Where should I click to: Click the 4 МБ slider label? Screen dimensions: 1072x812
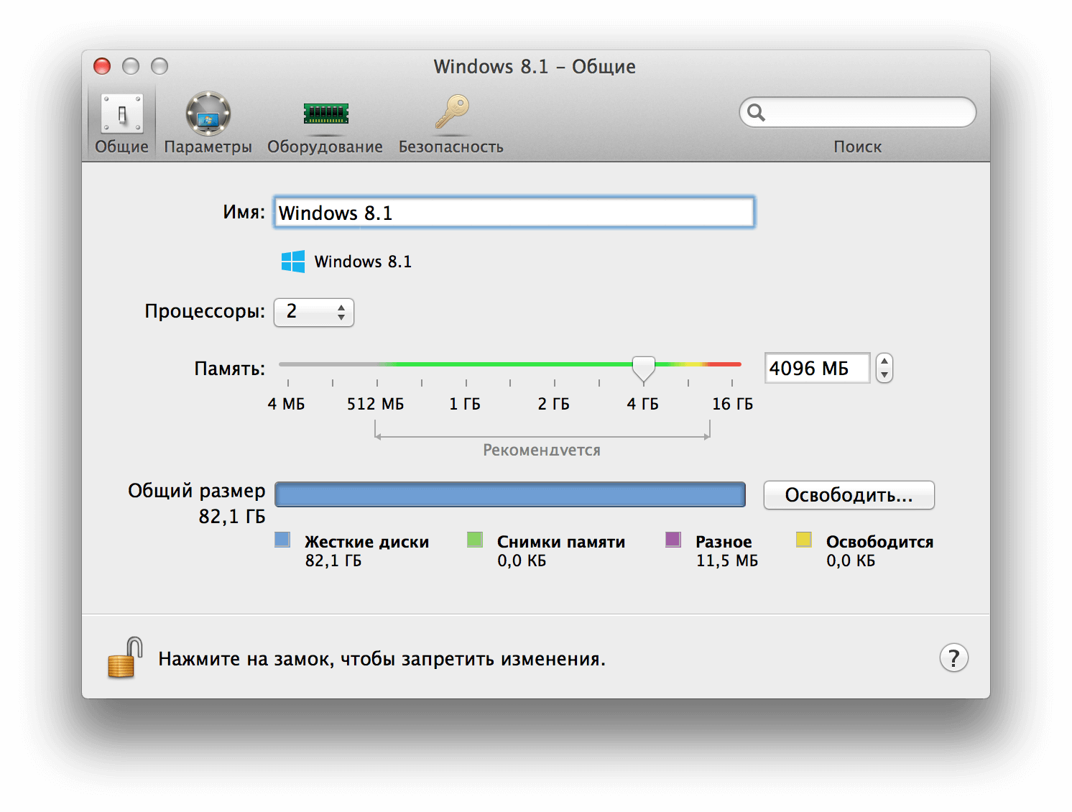tap(286, 404)
